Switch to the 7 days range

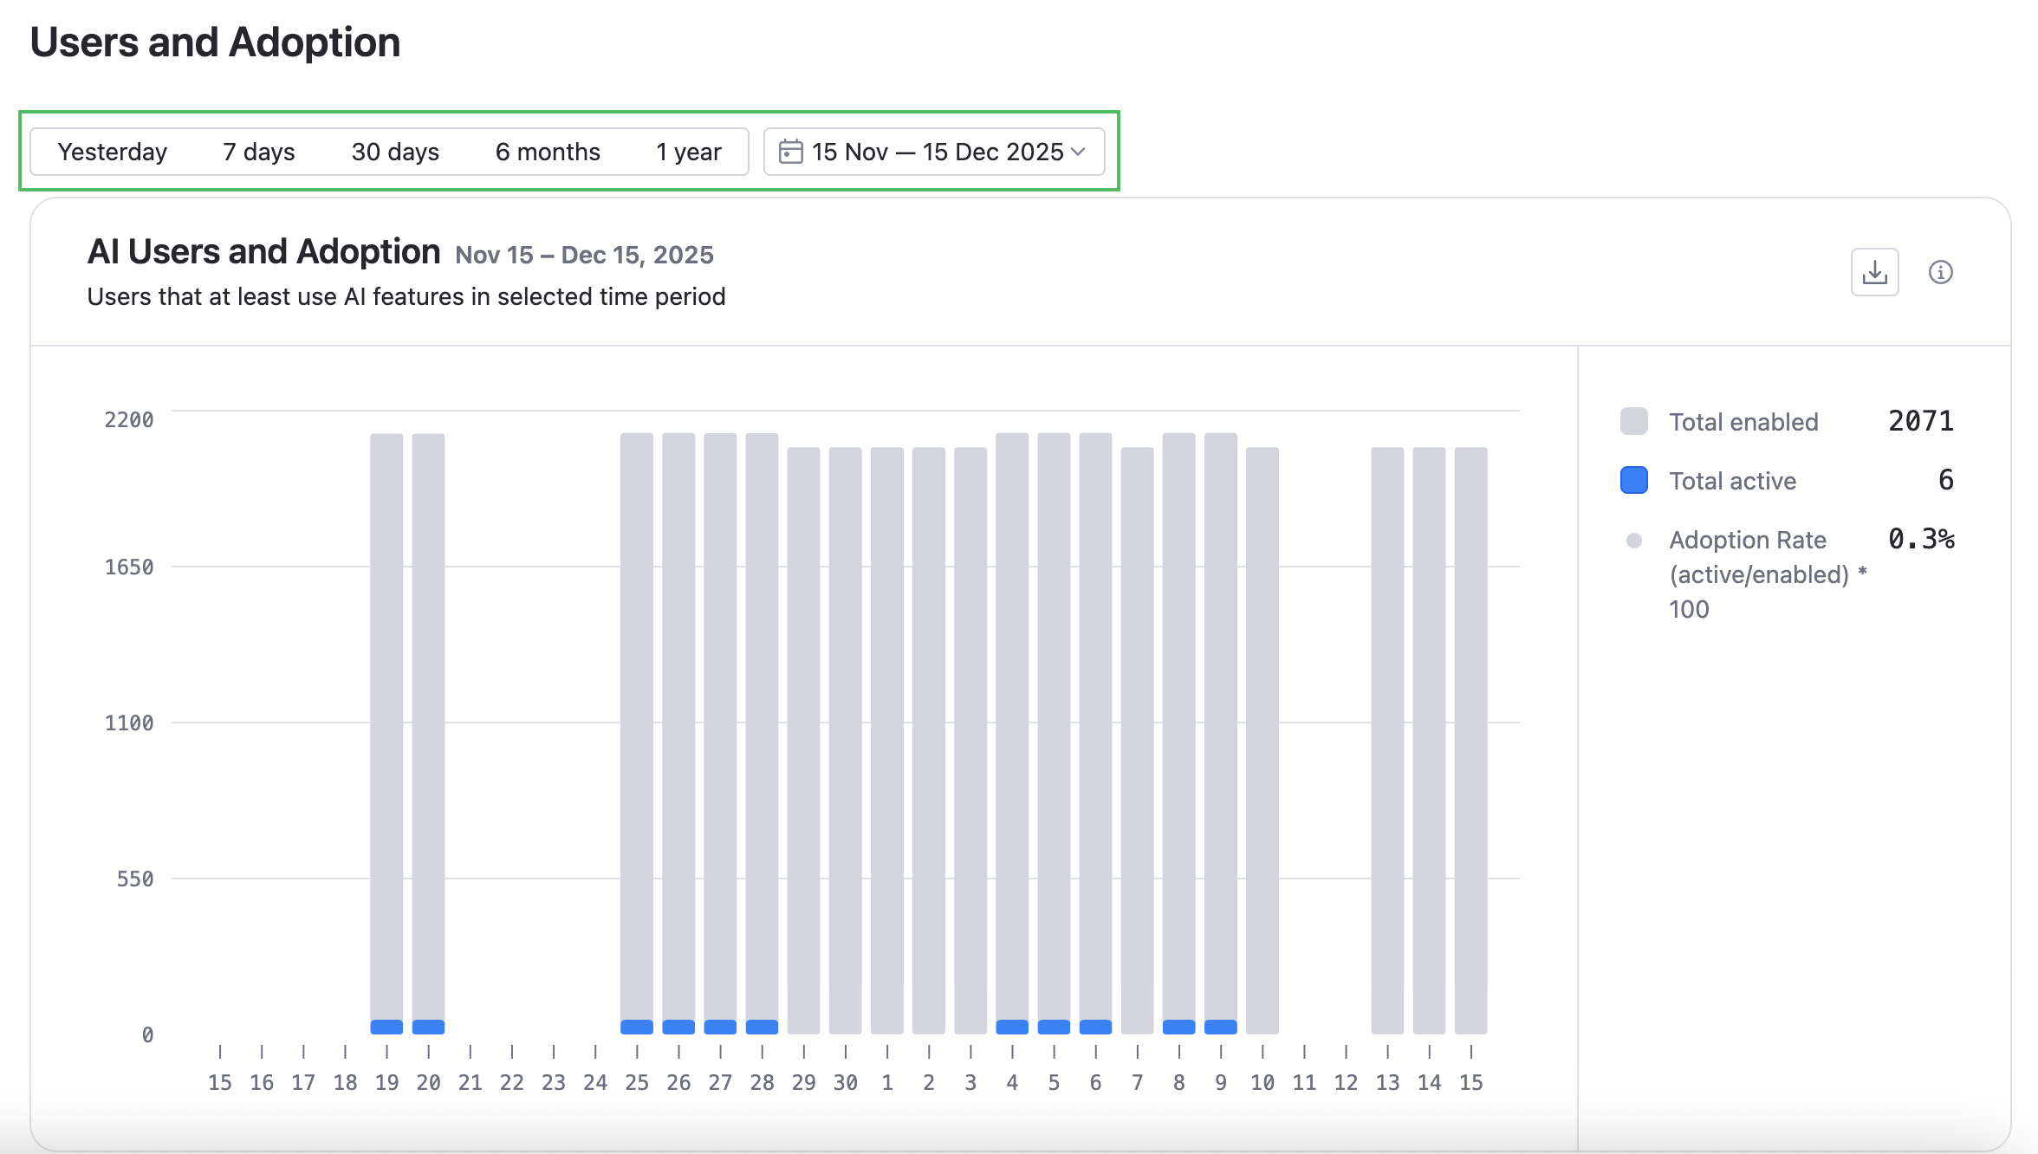pyautogui.click(x=258, y=152)
